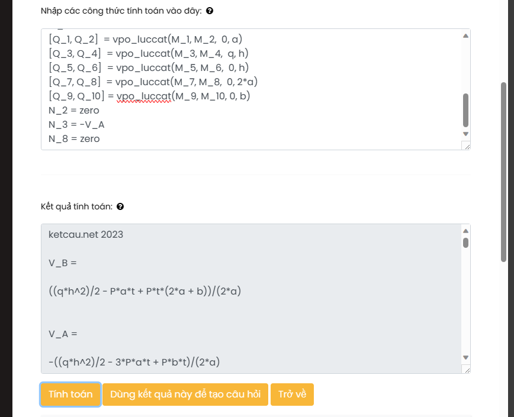514x417 pixels.
Task: Click 'Dùng kết quả này để tạo câu hỏi'
Action: pos(185,395)
